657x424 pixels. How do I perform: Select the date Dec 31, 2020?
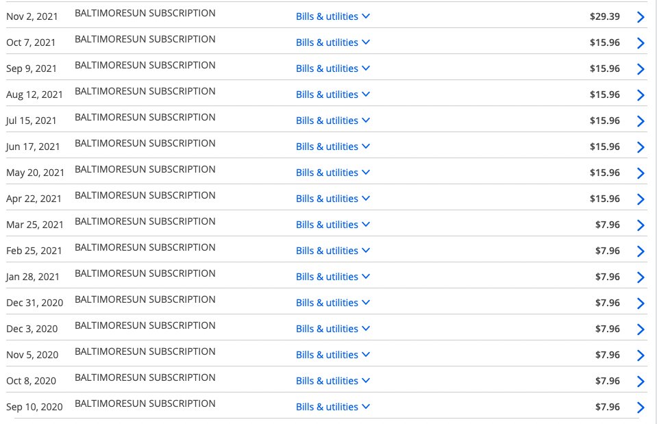(35, 303)
